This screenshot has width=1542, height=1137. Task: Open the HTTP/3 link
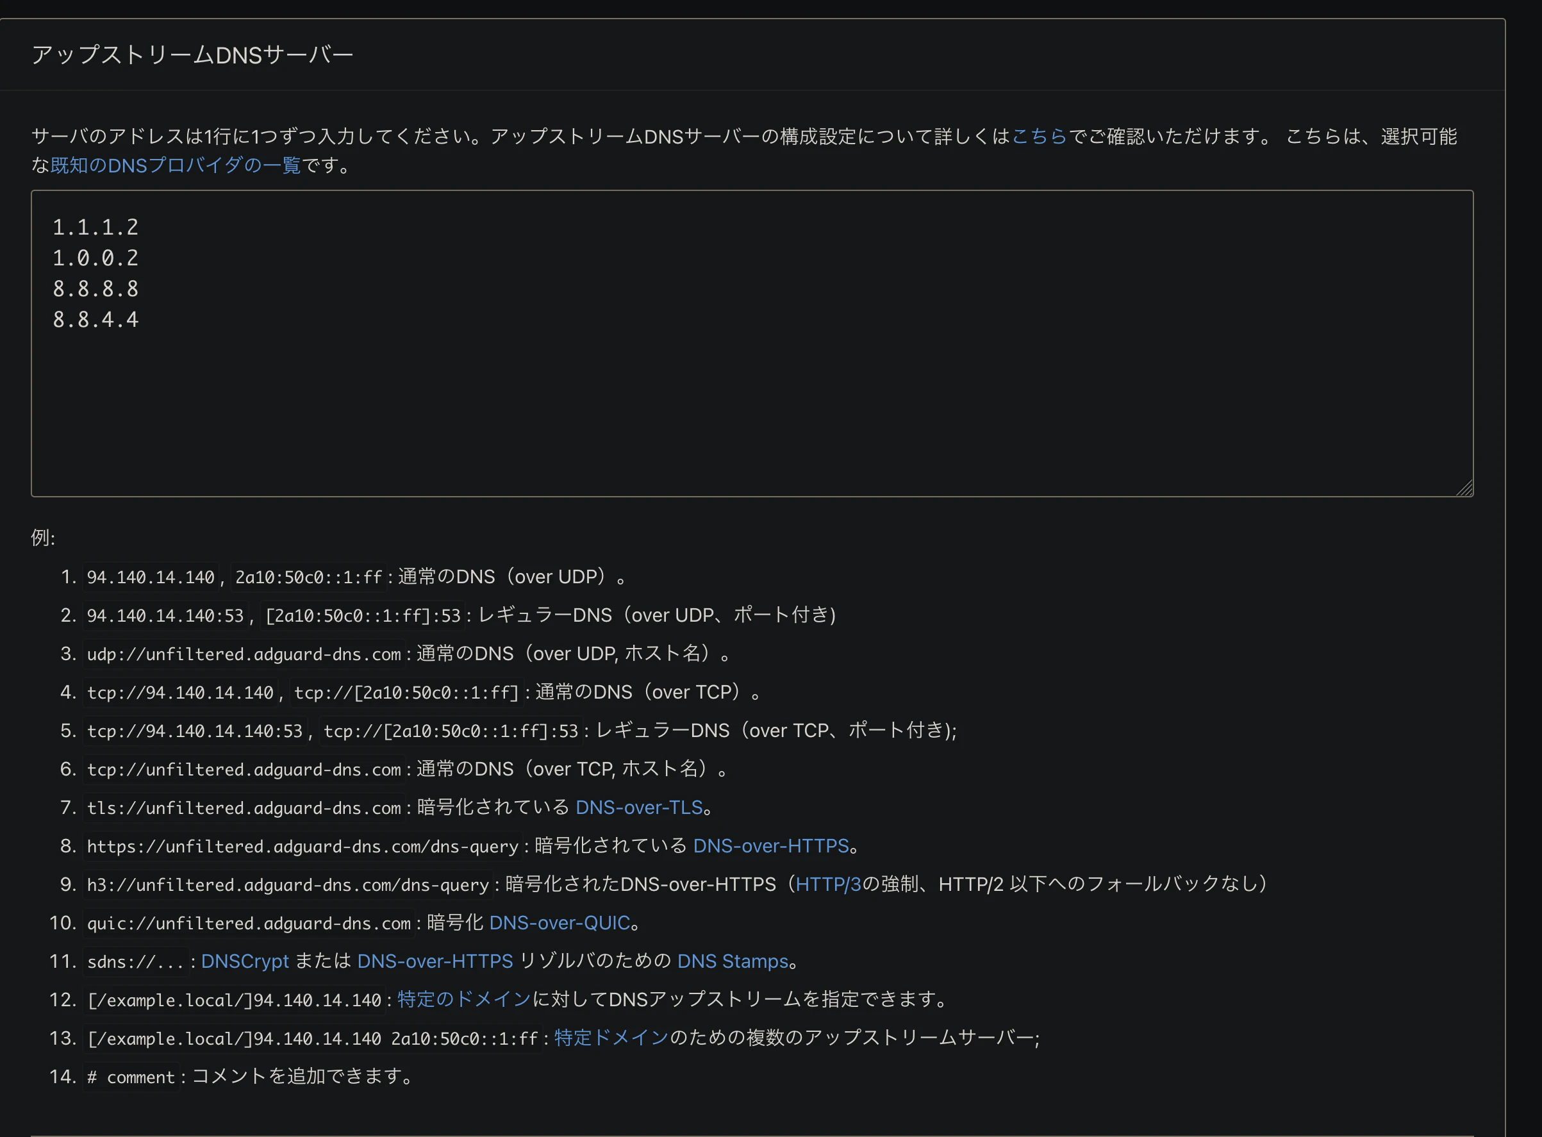point(828,884)
